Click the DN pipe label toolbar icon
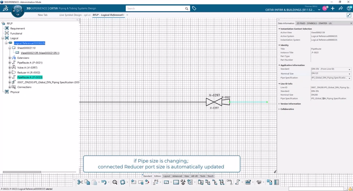353x191 pixels. pyautogui.click(x=229, y=182)
